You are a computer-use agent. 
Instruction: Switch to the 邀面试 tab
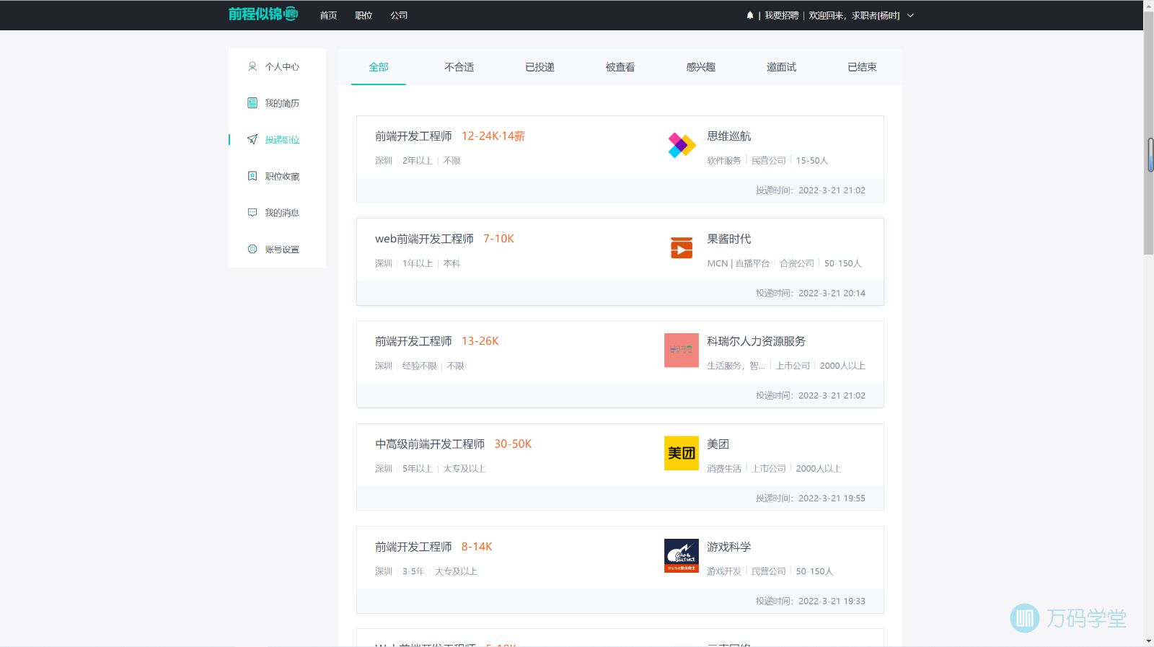[782, 67]
